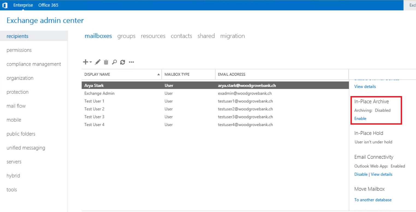Click testuser4@woodgrovebank.ch email cell
Image resolution: width=416 pixels, height=212 pixels.
tap(245, 125)
